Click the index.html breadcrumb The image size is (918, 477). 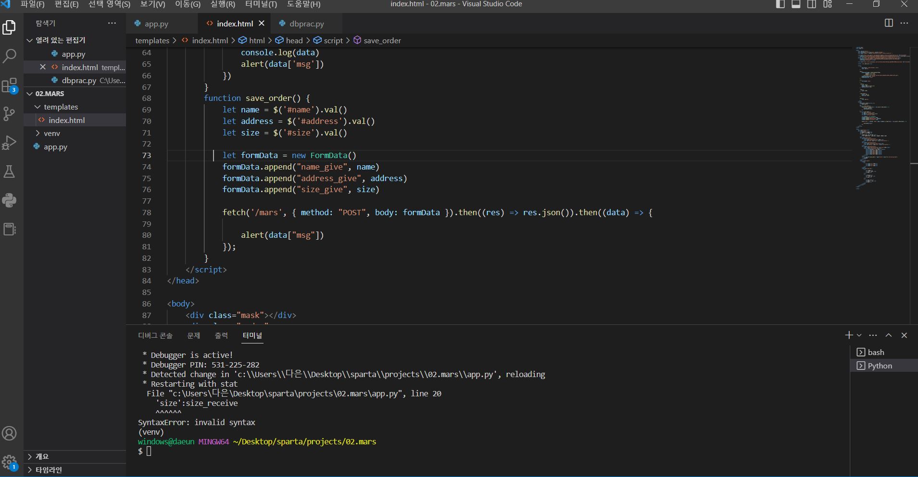pos(210,40)
